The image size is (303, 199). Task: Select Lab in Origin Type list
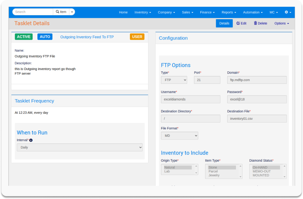pyautogui.click(x=167, y=171)
